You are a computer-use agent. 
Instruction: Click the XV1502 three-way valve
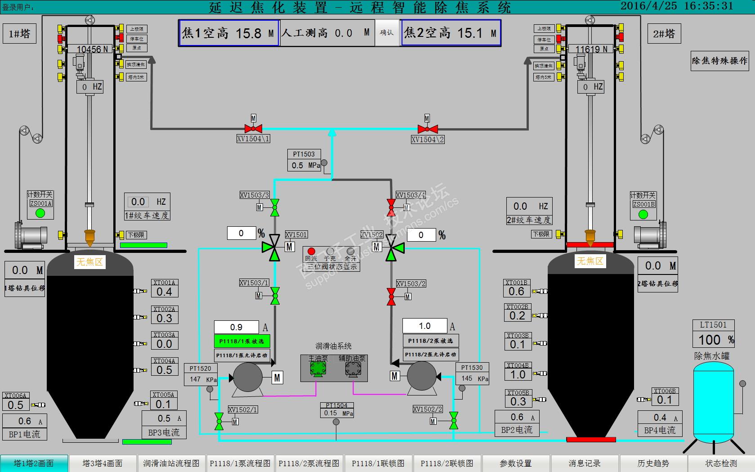click(395, 247)
